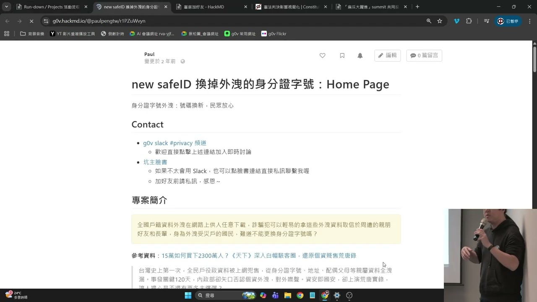Screen dimensions: 537x302
Task: Open the AI 會議網址 bookmark
Action: [x=152, y=34]
